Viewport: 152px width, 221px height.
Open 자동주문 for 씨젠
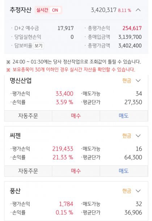click(x=28, y=171)
